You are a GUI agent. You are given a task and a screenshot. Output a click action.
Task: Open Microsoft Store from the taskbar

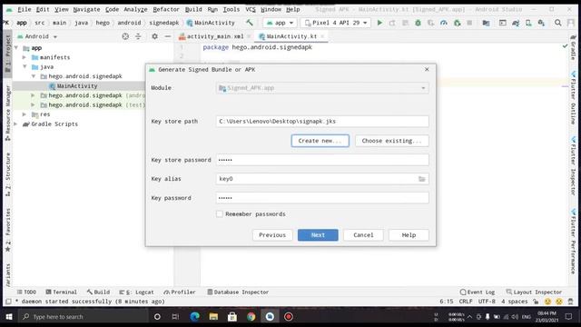click(x=232, y=317)
